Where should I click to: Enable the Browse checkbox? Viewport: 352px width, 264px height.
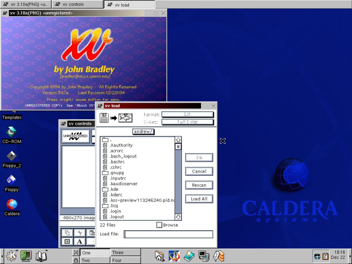point(159,225)
